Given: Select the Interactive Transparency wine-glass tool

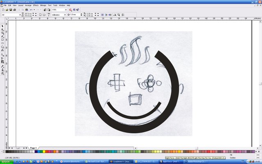Looking at the screenshot, I should coord(2,58).
